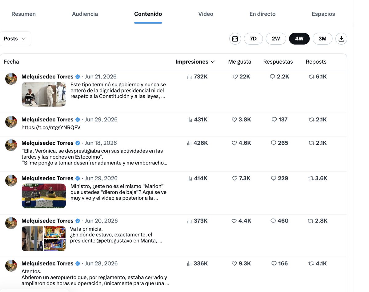The width and height of the screenshot is (369, 292).
Task: Click the post text 'Va la primicia.'
Action: [86, 229]
